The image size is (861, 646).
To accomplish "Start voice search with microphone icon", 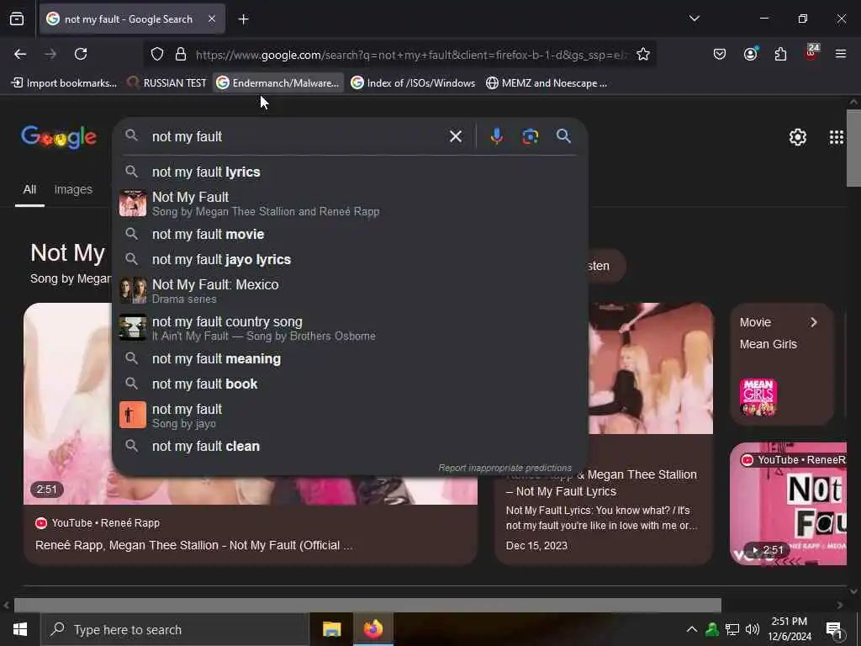I will [496, 136].
